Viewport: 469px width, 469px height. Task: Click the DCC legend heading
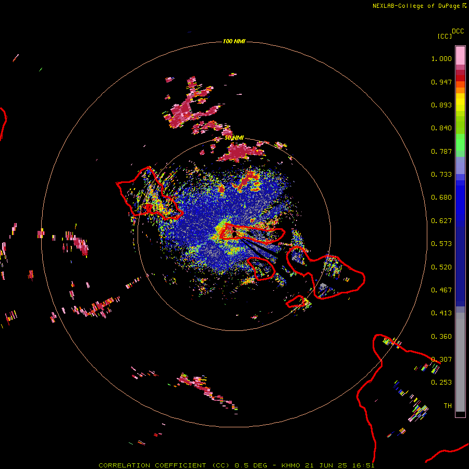458,31
